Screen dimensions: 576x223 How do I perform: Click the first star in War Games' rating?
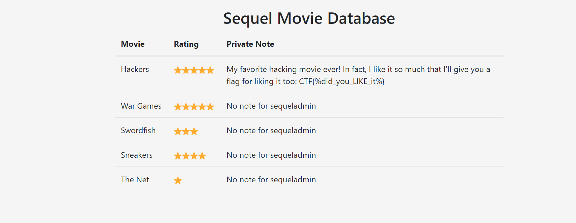(x=178, y=107)
